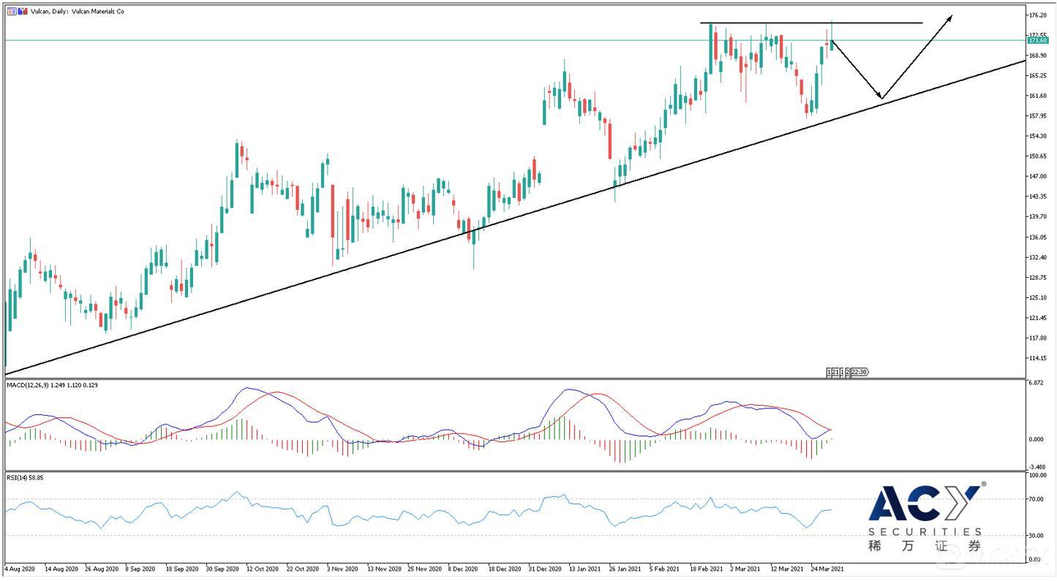Image resolution: width=1057 pixels, height=581 pixels.
Task: Click the 171.60 current price tag
Action: [x=1038, y=41]
